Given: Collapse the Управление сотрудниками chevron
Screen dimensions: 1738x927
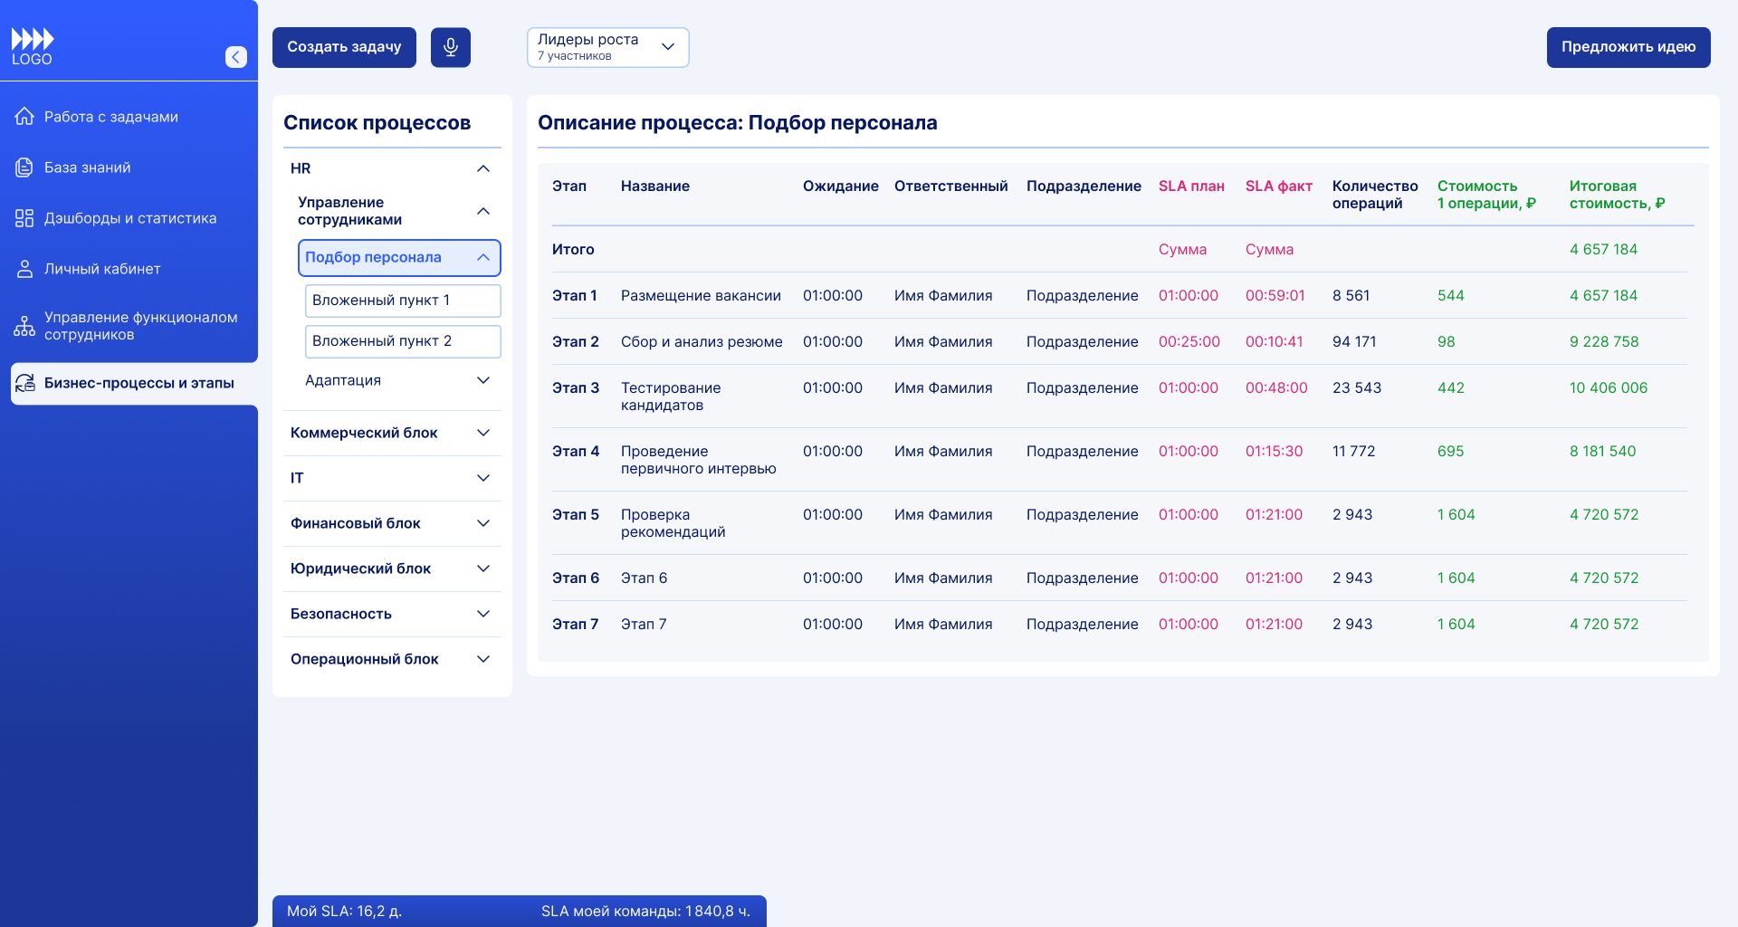Looking at the screenshot, I should click(x=483, y=211).
